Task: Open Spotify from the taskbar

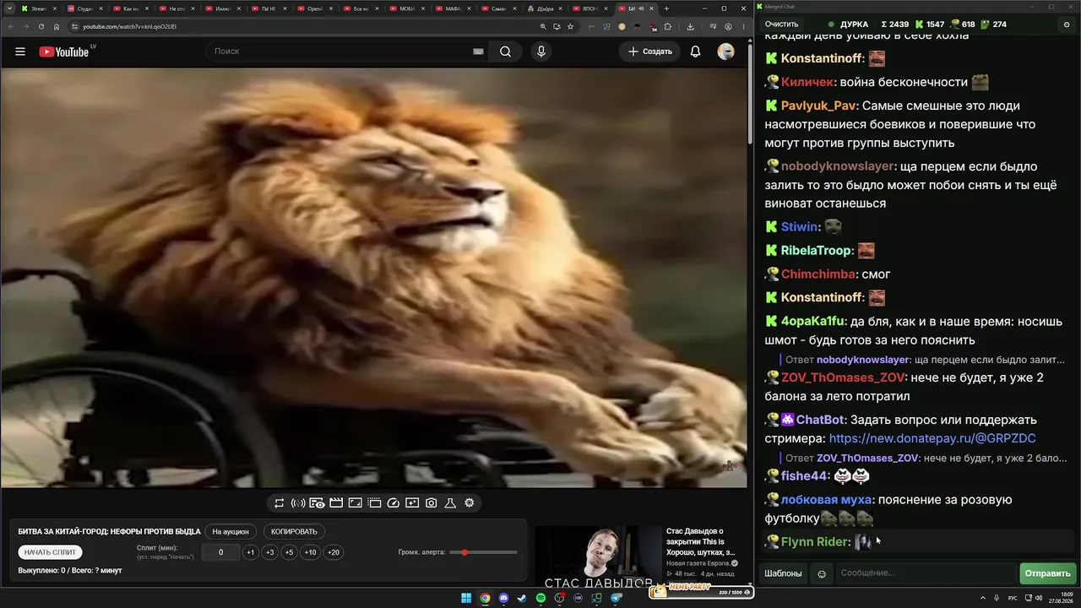Action: coord(541,599)
